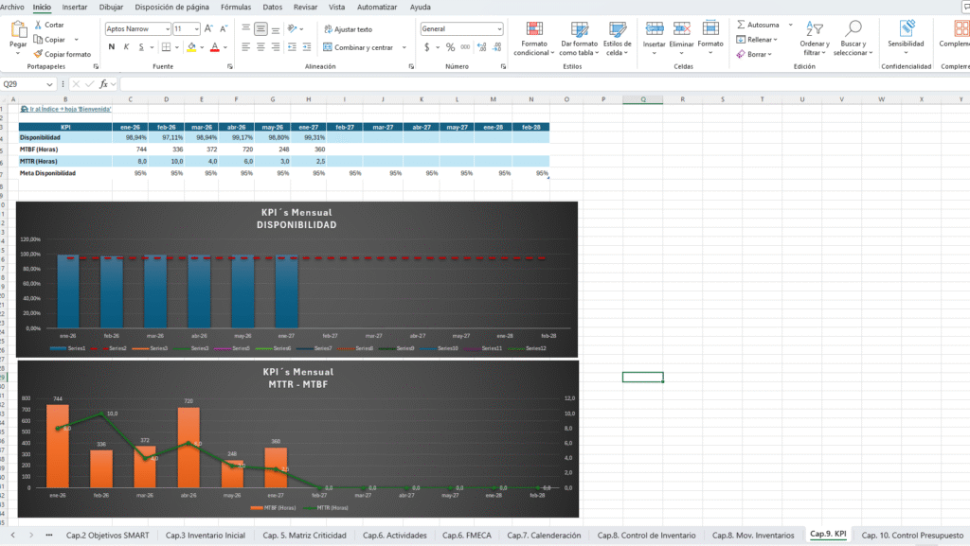Open the Datos ribbon tab

272,7
